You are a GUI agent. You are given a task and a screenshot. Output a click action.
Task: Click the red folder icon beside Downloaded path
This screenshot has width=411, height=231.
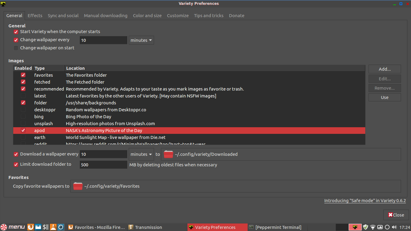click(168, 154)
